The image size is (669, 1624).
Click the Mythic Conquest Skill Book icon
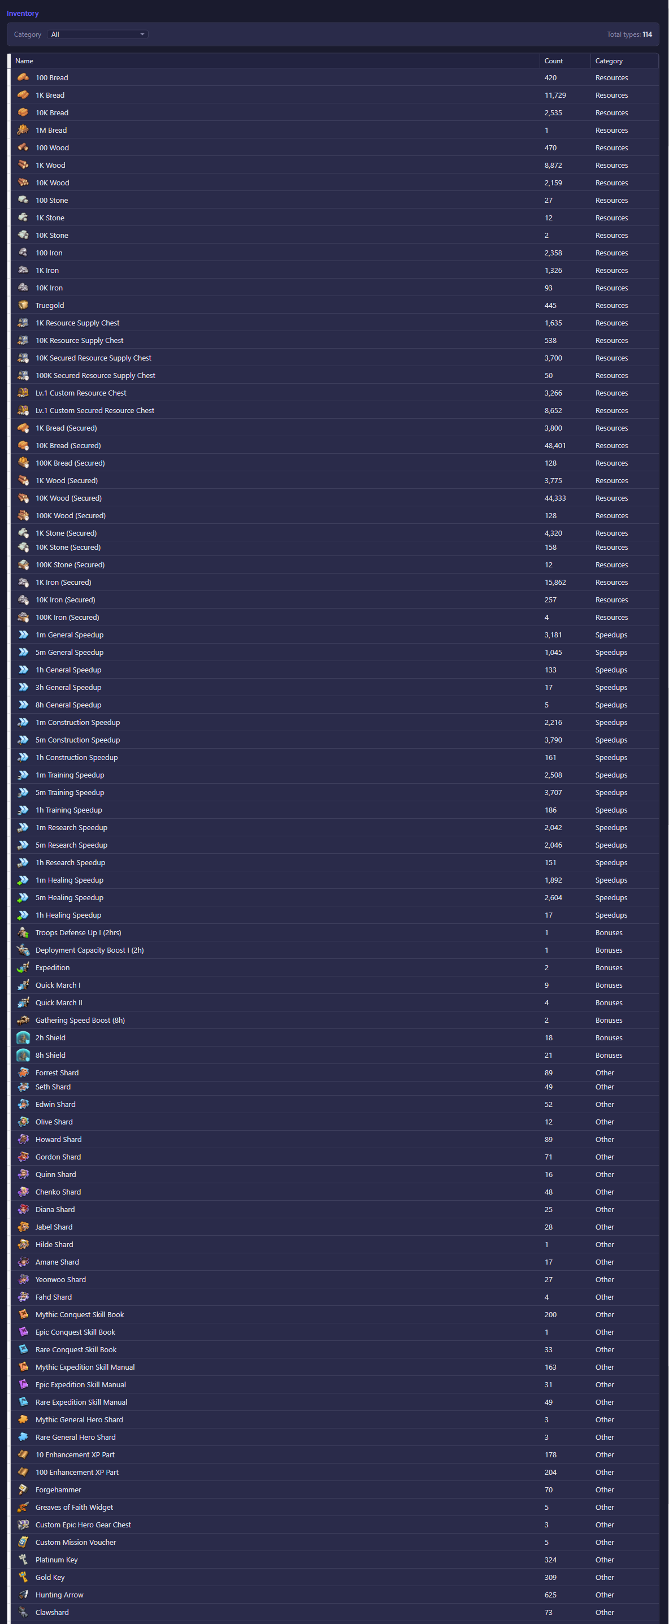[x=23, y=1315]
